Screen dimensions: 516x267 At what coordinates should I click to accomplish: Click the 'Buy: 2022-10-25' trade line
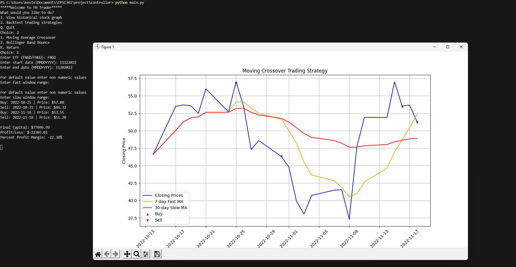point(32,103)
